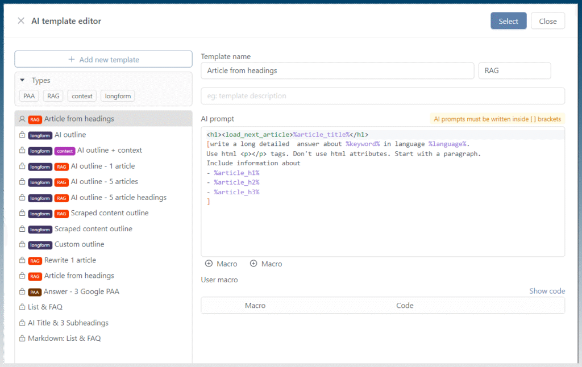The image size is (582, 367).
Task: Toggle the longform type filter chip
Action: pyautogui.click(x=118, y=96)
